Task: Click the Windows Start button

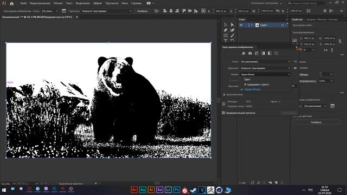Action: [4, 190]
